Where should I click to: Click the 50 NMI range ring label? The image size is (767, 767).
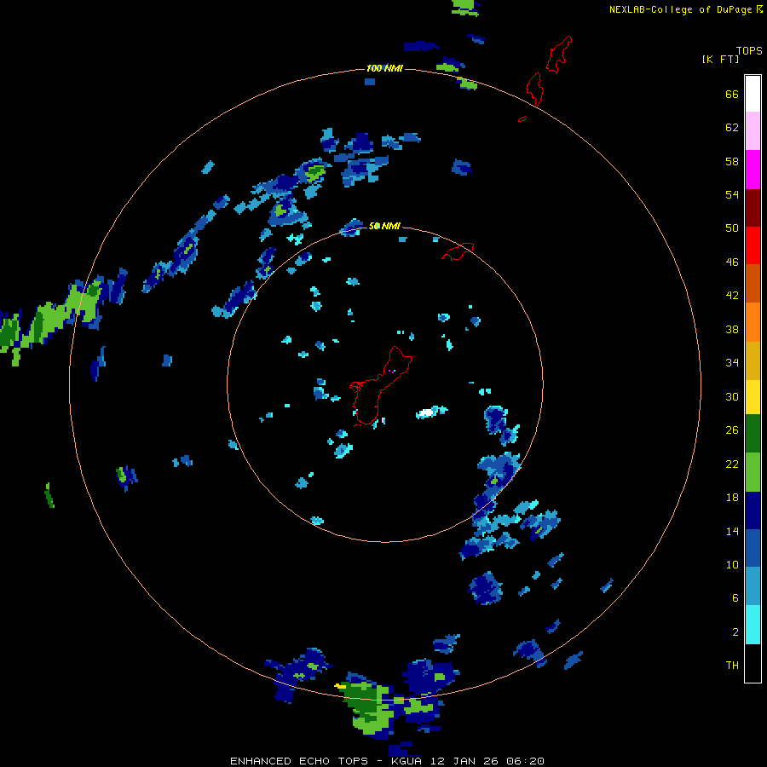[384, 226]
